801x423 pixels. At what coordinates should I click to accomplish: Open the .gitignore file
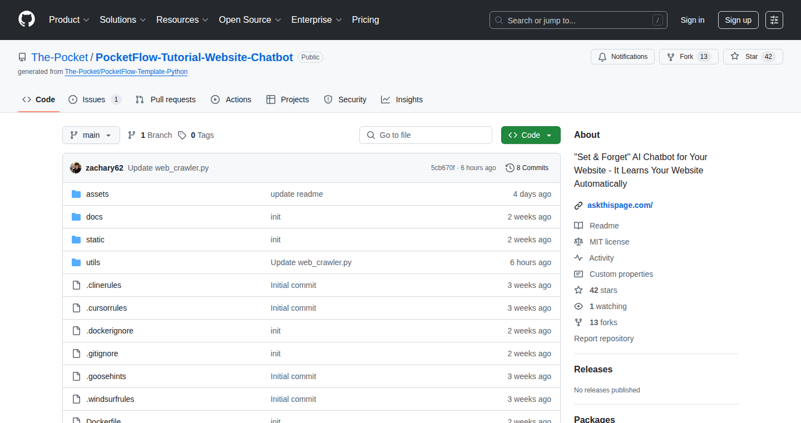[x=102, y=354]
